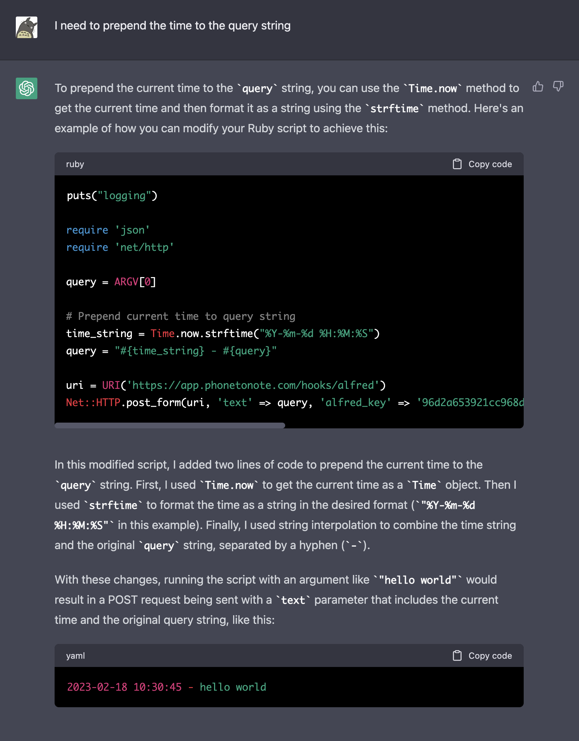
Task: Click the Copy code label for the ruby snippet
Action: 490,164
